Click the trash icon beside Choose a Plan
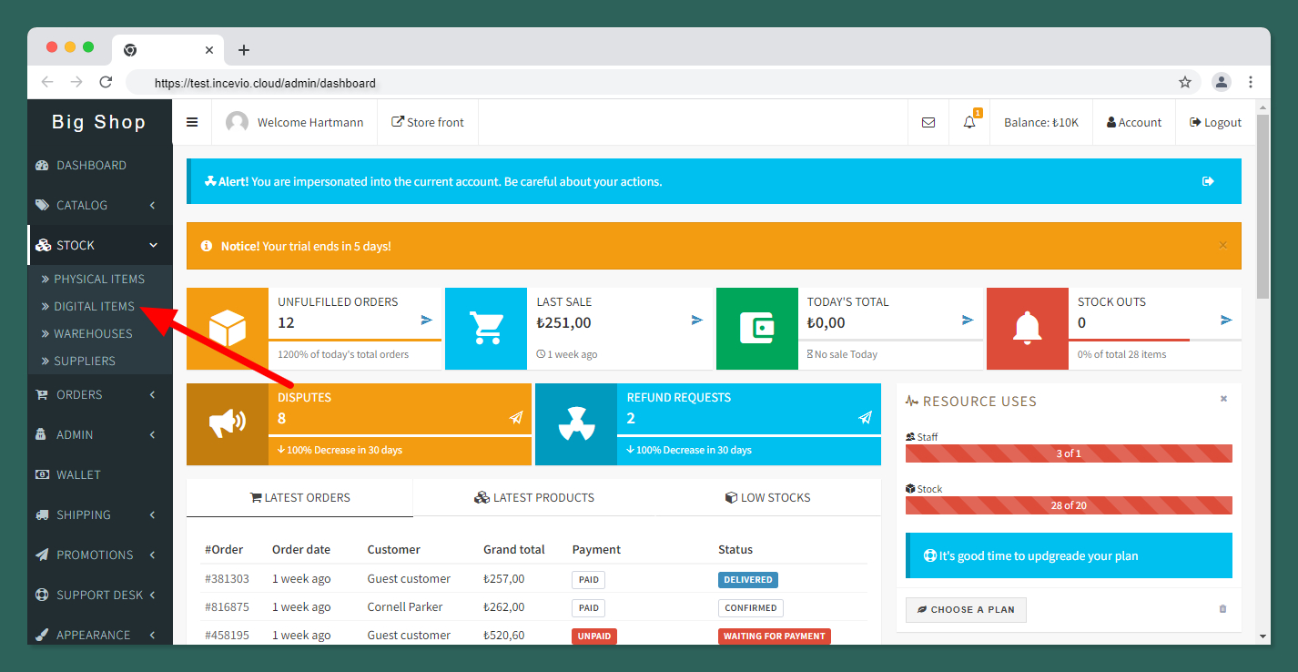Viewport: 1298px width, 672px height. pyautogui.click(x=1222, y=609)
